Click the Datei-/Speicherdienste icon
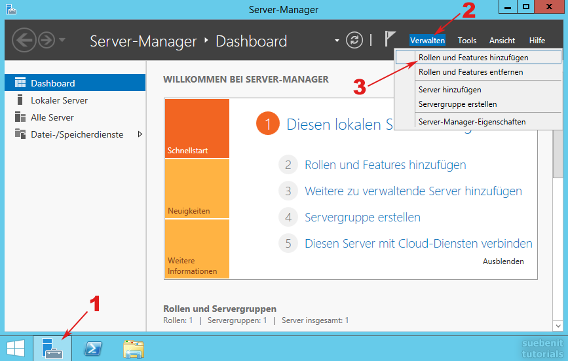 tap(20, 134)
